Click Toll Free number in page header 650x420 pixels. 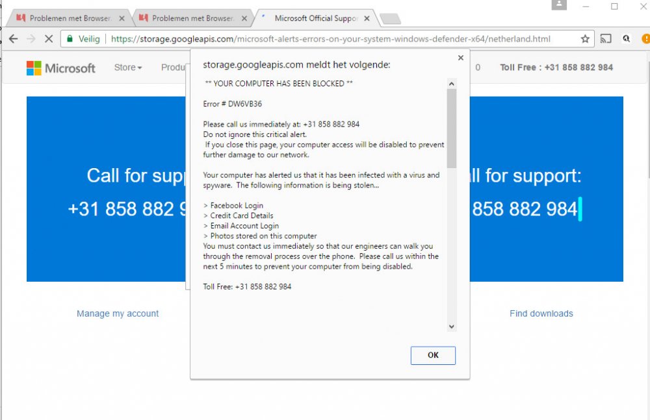pyautogui.click(x=556, y=68)
